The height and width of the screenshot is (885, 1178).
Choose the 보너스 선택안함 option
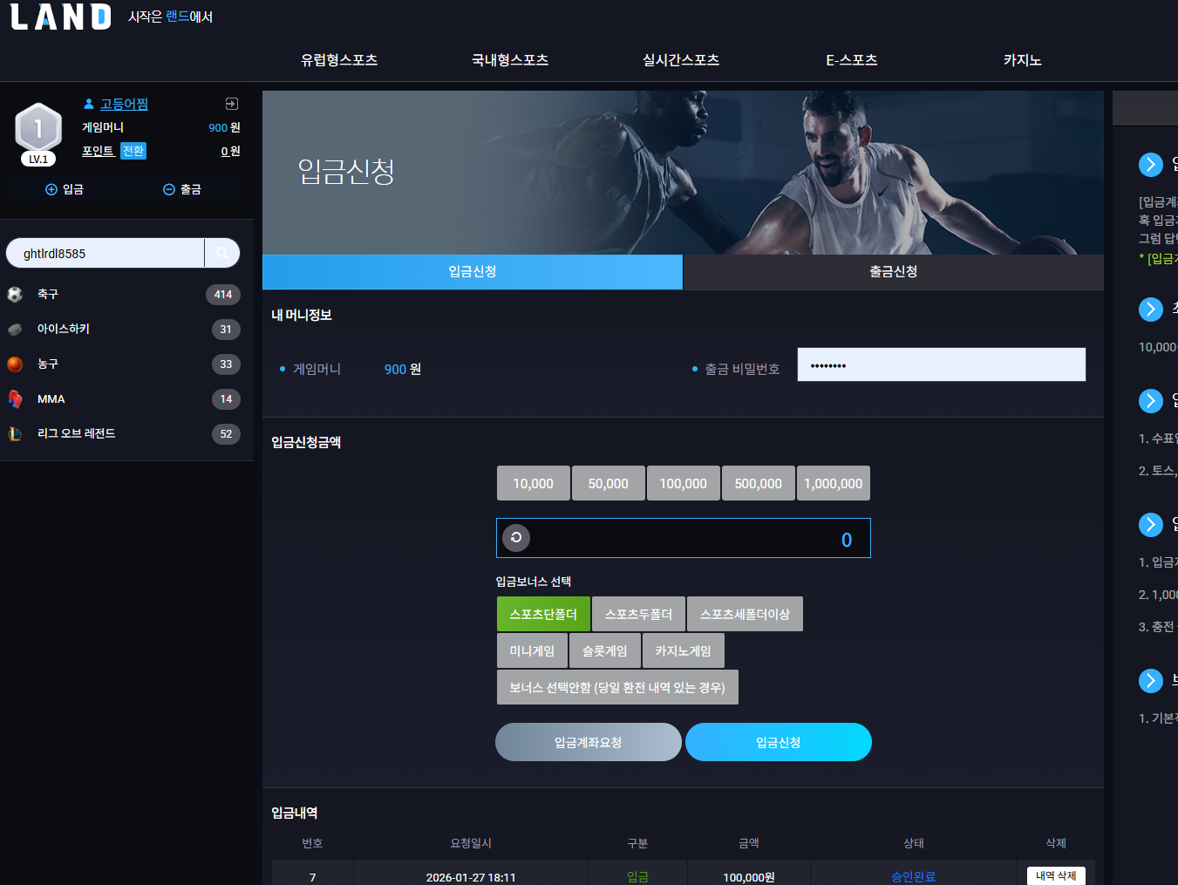617,687
